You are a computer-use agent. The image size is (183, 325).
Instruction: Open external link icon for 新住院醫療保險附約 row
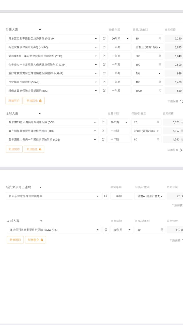pos(104,47)
